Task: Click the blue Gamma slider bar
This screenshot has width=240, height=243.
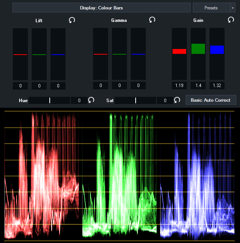Action: [138, 54]
